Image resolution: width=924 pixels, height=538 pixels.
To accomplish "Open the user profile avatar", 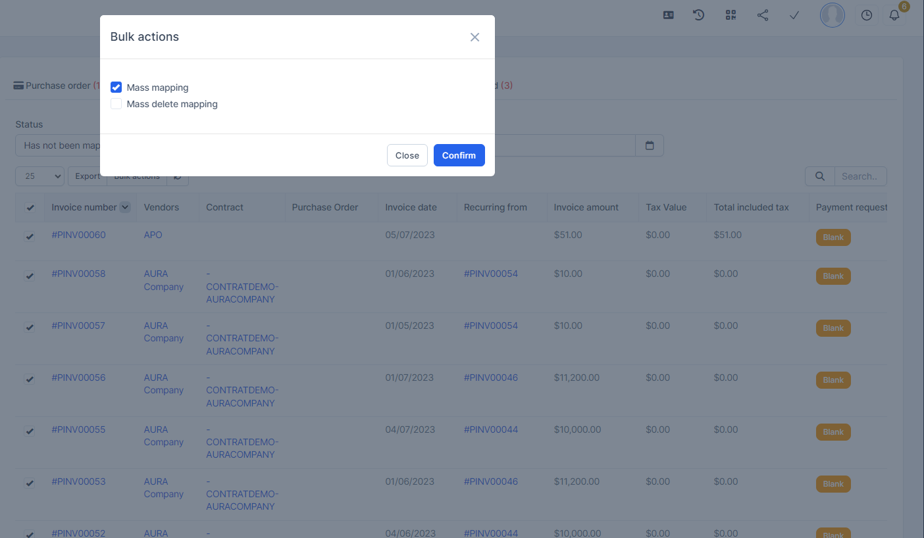I will (x=832, y=15).
